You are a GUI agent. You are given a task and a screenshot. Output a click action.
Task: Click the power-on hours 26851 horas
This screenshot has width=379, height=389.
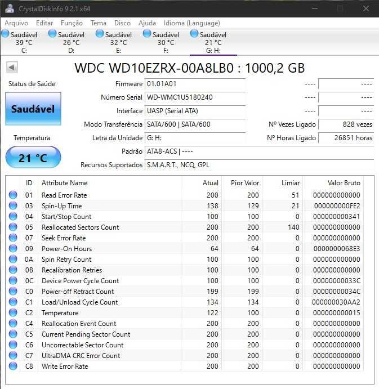[x=346, y=138]
